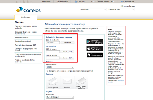Open the Windows Store badge
This screenshot has height=100, width=153.
[x=95, y=55]
